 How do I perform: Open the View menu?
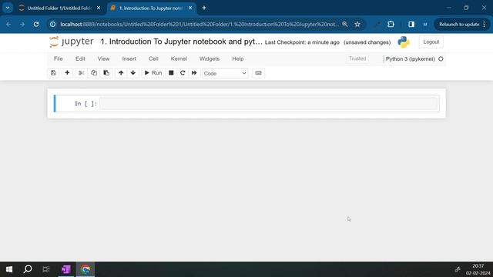103,58
